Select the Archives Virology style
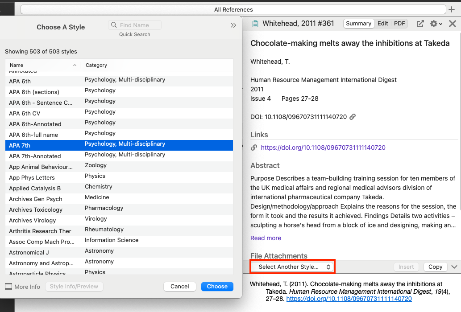The width and height of the screenshot is (461, 312). pyautogui.click(x=119, y=221)
